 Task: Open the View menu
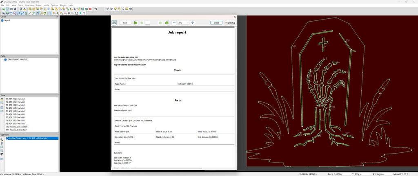pos(14,5)
